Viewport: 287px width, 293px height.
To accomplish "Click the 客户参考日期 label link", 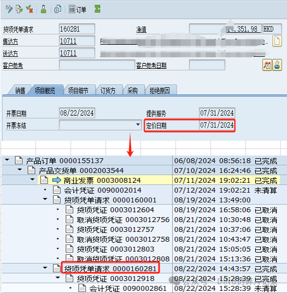I will coord(151,65).
